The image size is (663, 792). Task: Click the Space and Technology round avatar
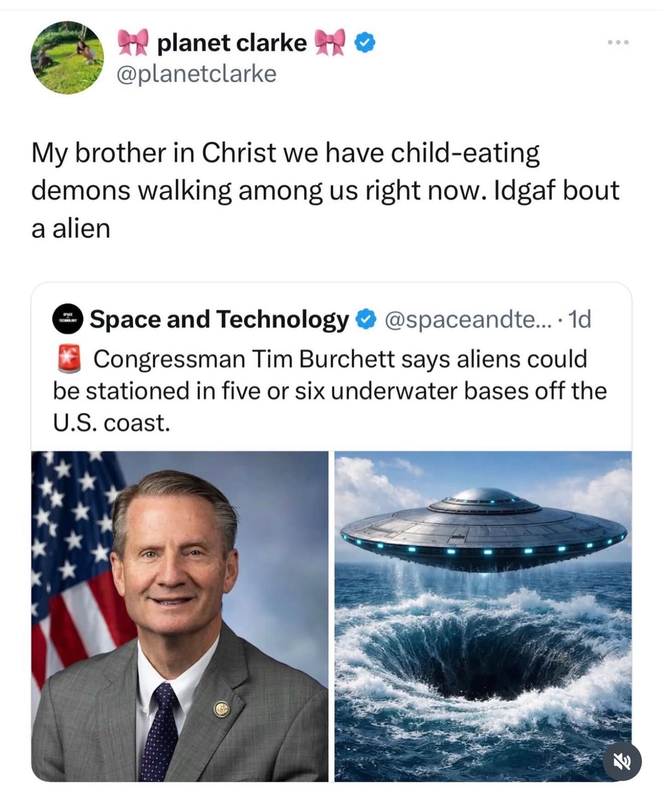coord(67,319)
